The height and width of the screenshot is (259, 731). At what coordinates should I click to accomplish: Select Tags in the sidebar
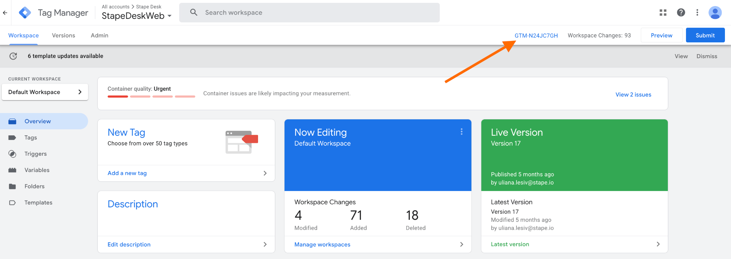point(31,138)
